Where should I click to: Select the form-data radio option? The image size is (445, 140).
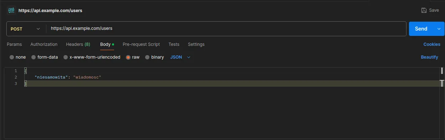[x=34, y=57]
